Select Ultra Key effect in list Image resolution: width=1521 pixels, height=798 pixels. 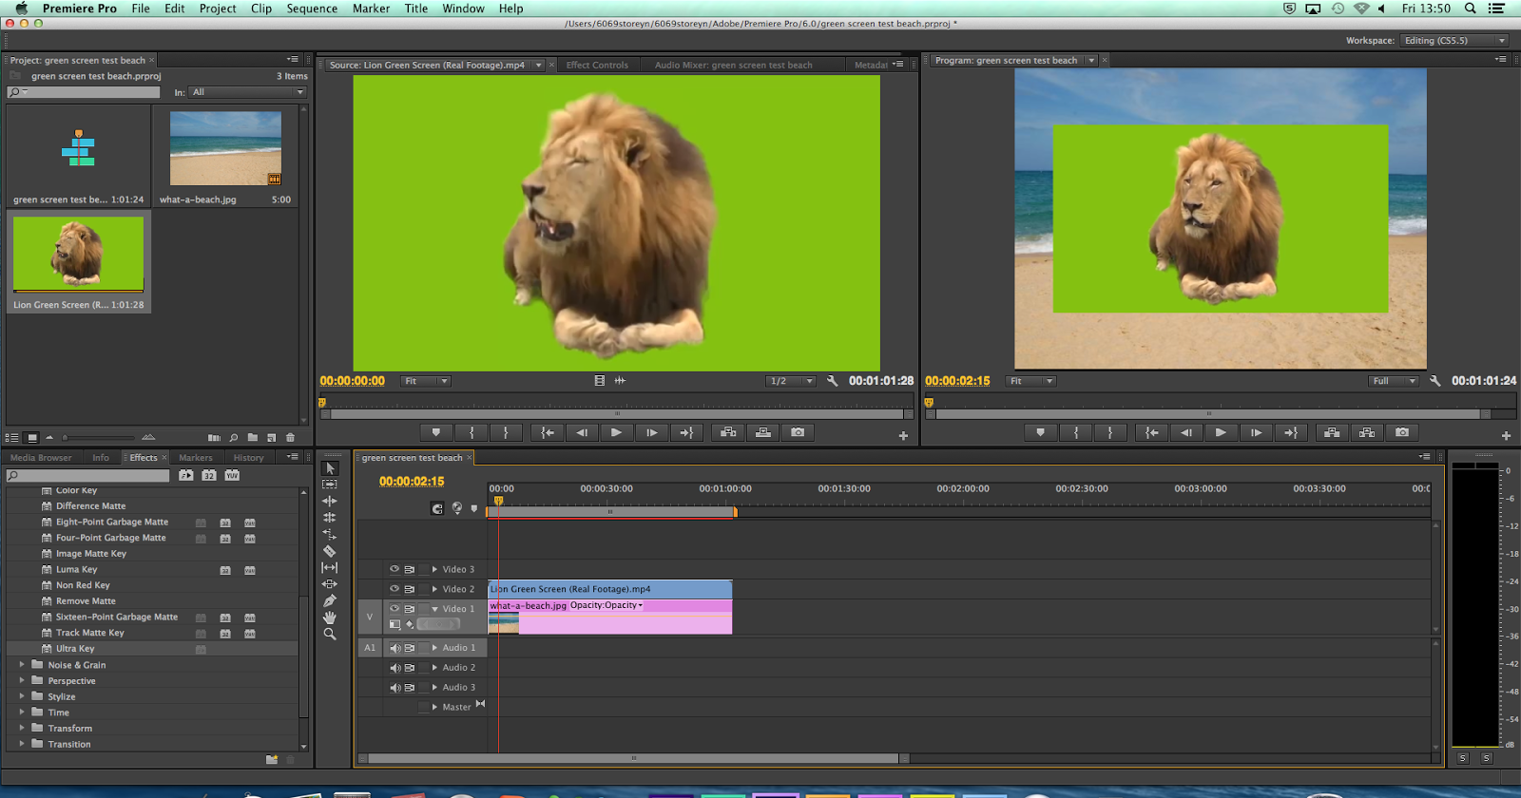[x=75, y=649]
